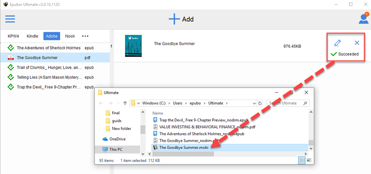Click Windows (C:) in the address path
Image resolution: width=371 pixels, height=174 pixels.
point(154,103)
